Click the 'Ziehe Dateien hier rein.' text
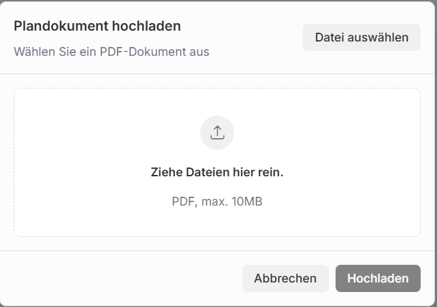This screenshot has width=437, height=307. click(217, 172)
